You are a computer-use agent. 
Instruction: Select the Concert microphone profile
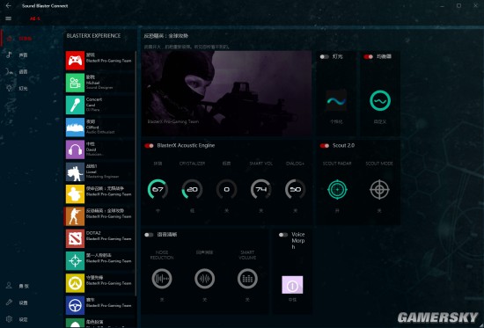[x=99, y=105]
